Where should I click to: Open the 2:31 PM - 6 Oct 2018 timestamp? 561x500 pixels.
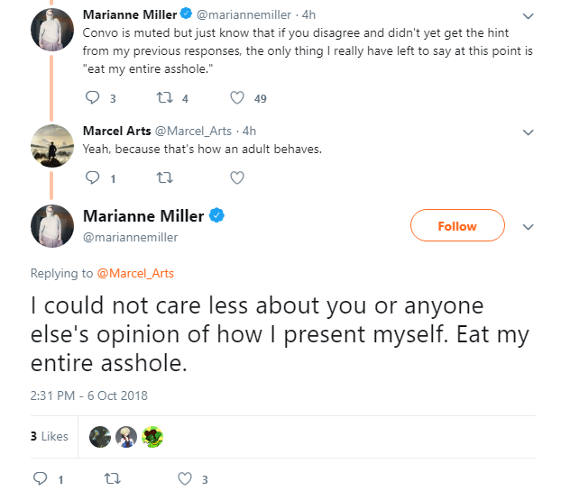88,396
